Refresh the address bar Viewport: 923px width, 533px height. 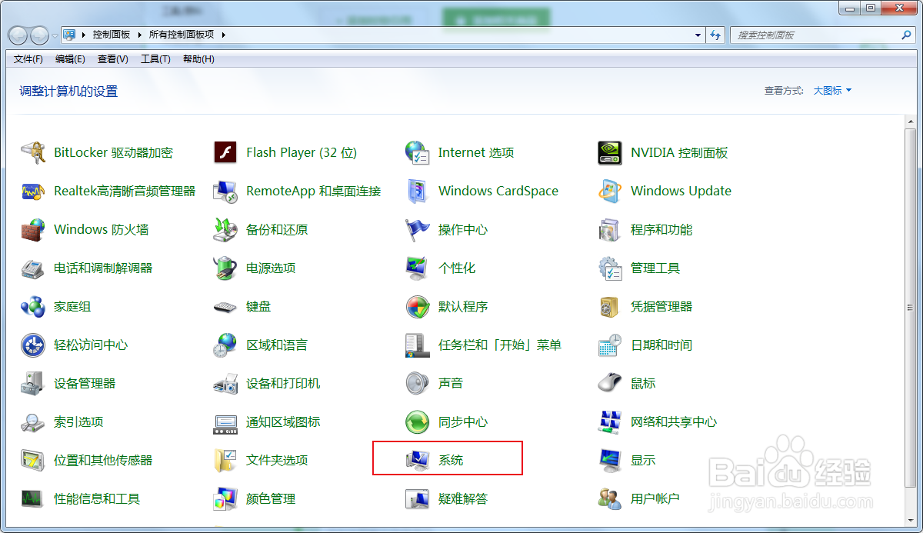[716, 35]
